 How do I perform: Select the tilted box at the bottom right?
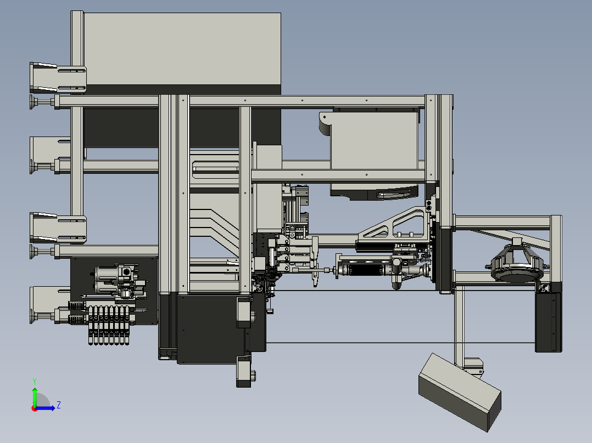tap(460, 392)
